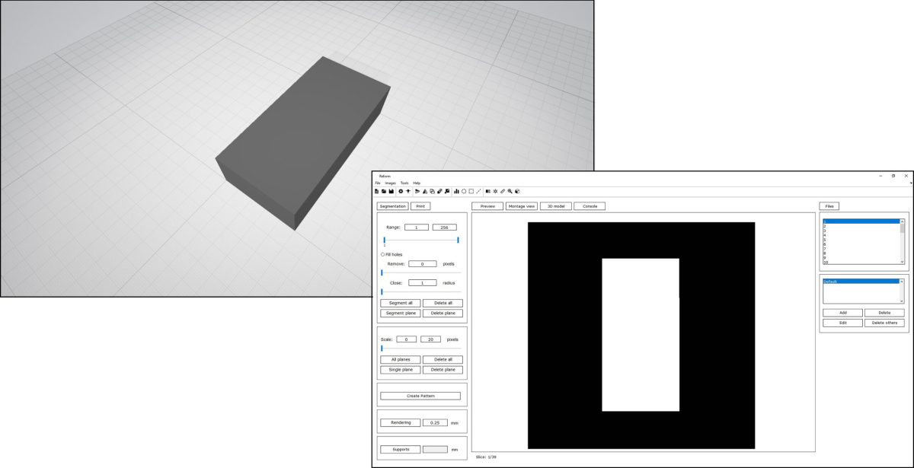The height and width of the screenshot is (468, 914).
Task: Open the Tools menu
Action: (404, 183)
